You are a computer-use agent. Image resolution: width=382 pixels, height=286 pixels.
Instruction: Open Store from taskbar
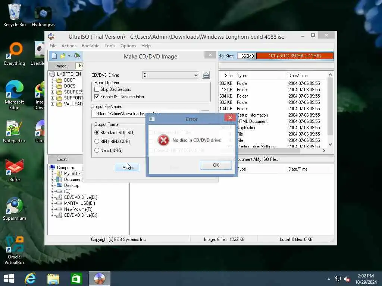(76, 279)
